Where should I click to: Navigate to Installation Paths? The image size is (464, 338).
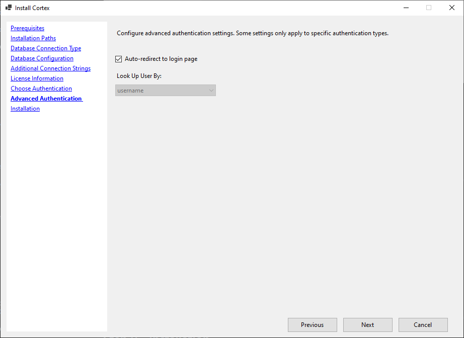coord(33,38)
